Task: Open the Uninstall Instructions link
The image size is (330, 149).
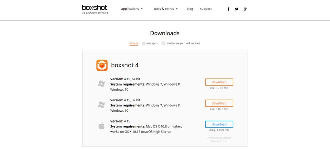Action: coord(219,138)
